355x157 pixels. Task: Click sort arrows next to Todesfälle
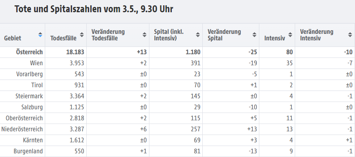click(82, 35)
